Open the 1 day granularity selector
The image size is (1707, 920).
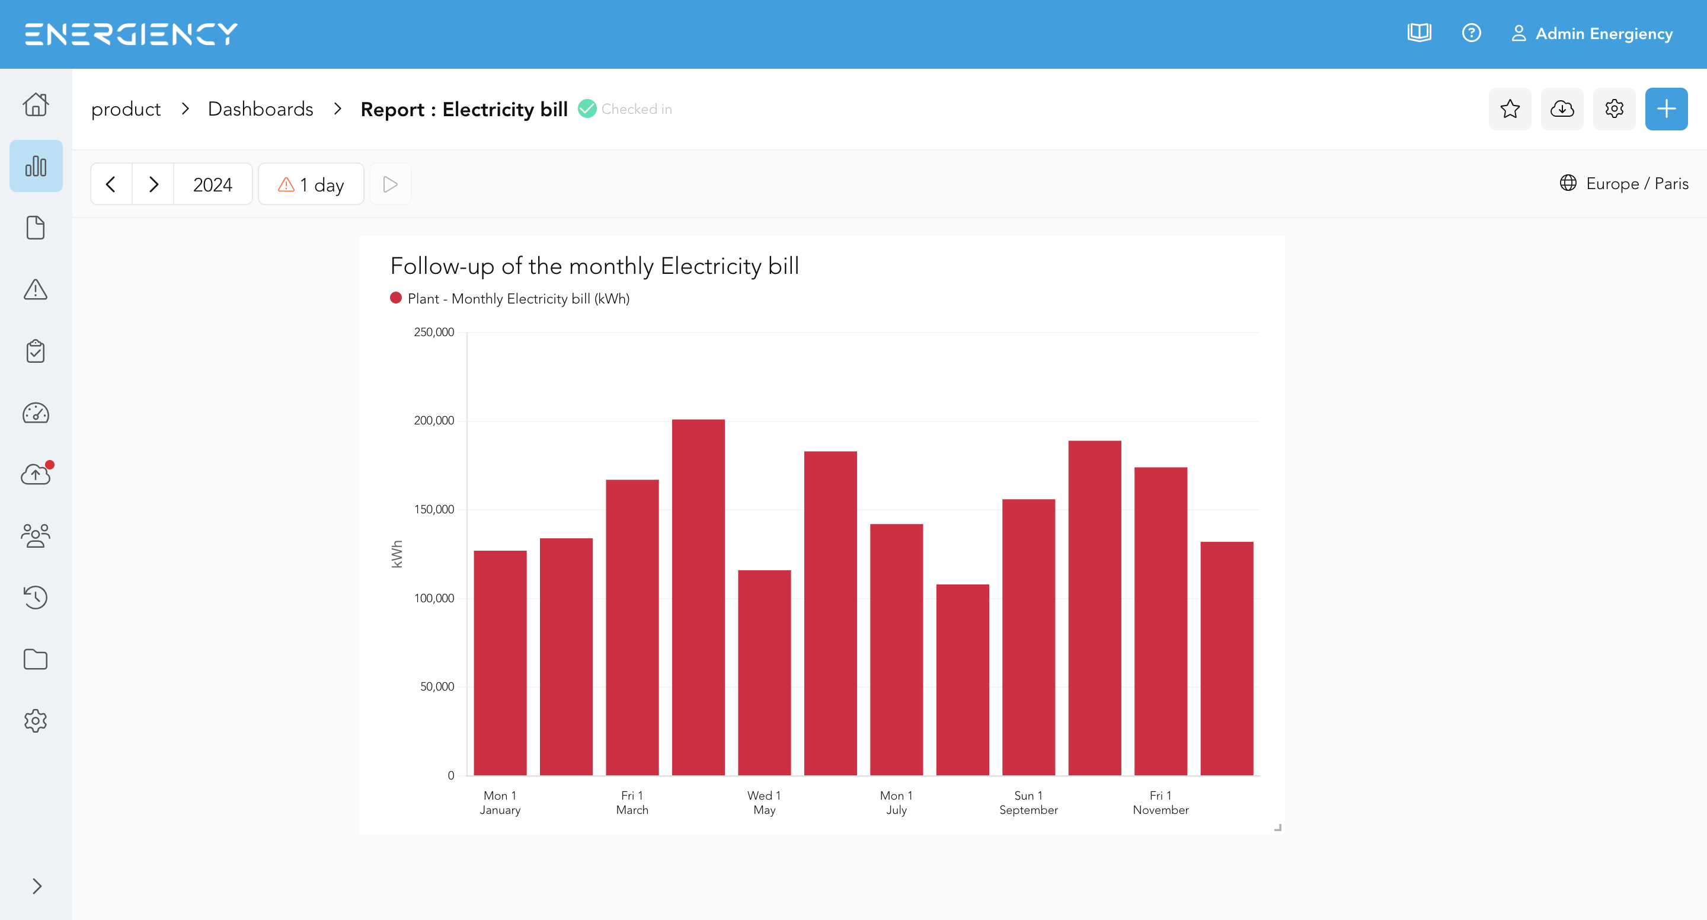pyautogui.click(x=311, y=184)
